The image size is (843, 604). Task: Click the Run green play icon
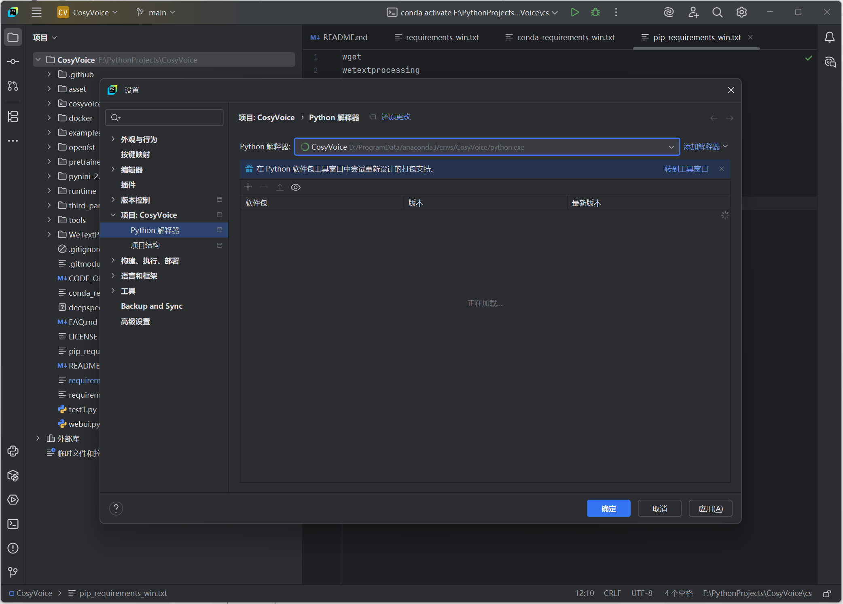click(x=574, y=12)
